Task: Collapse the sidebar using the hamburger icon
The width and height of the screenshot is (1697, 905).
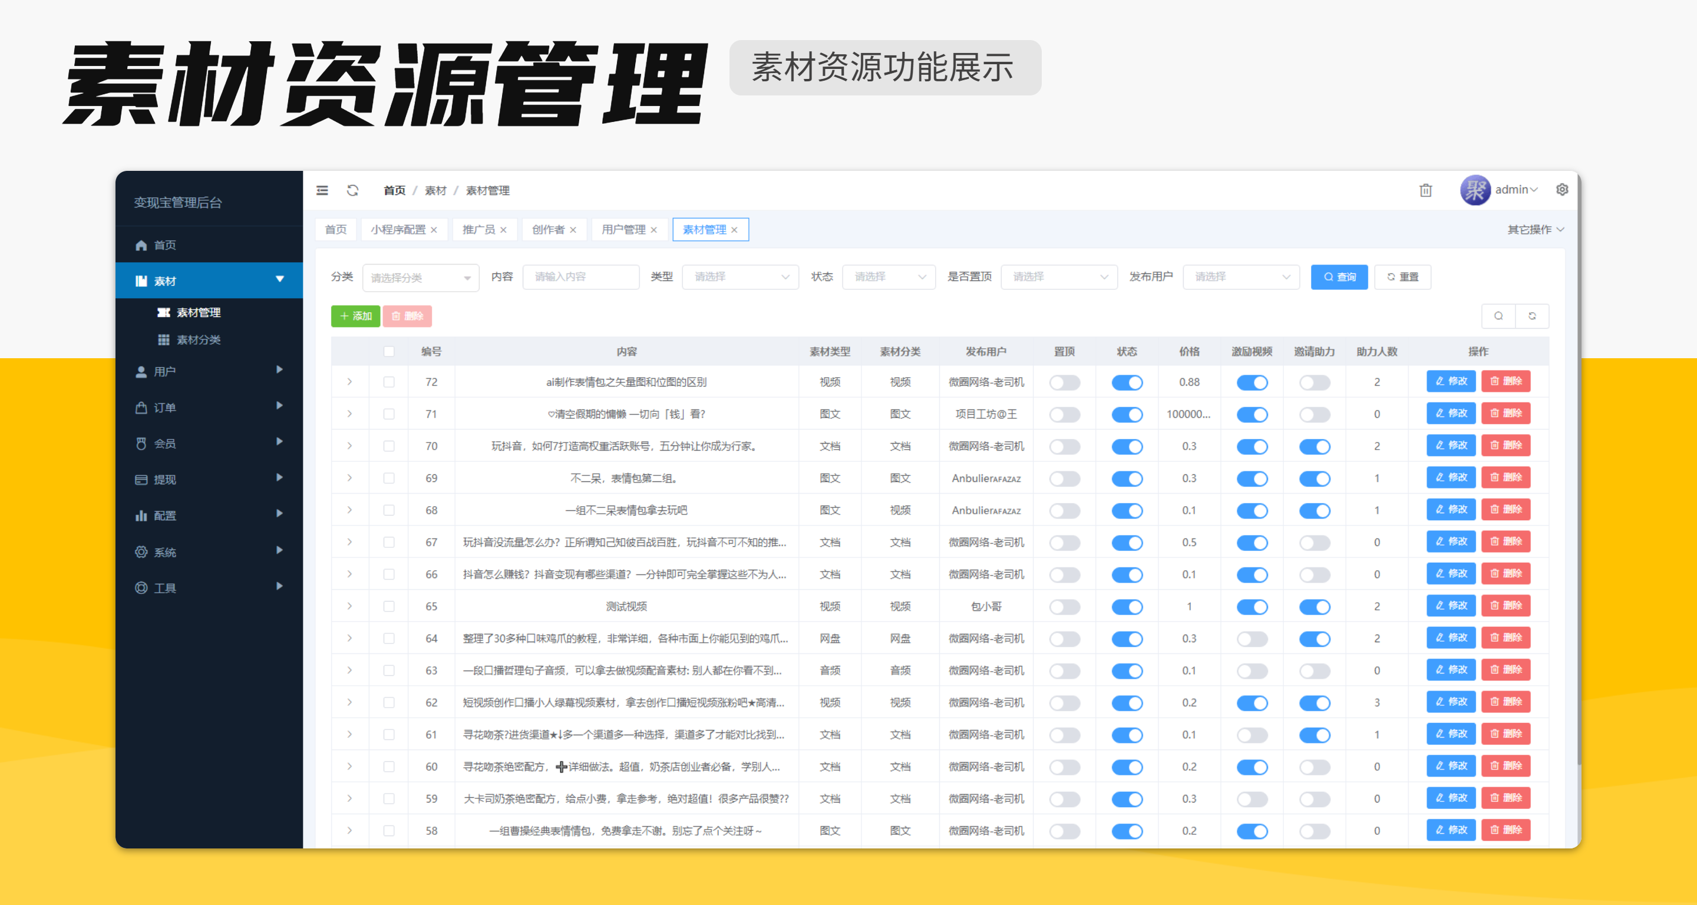Action: point(322,190)
